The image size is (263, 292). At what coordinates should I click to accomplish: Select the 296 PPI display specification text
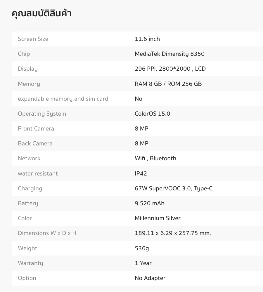click(170, 69)
